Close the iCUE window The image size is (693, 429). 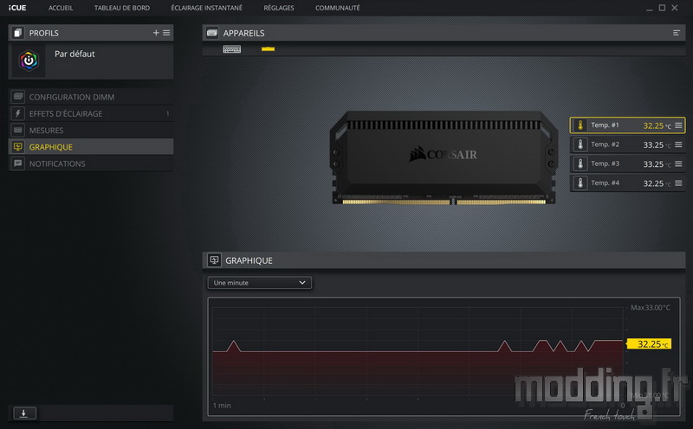[x=675, y=8]
